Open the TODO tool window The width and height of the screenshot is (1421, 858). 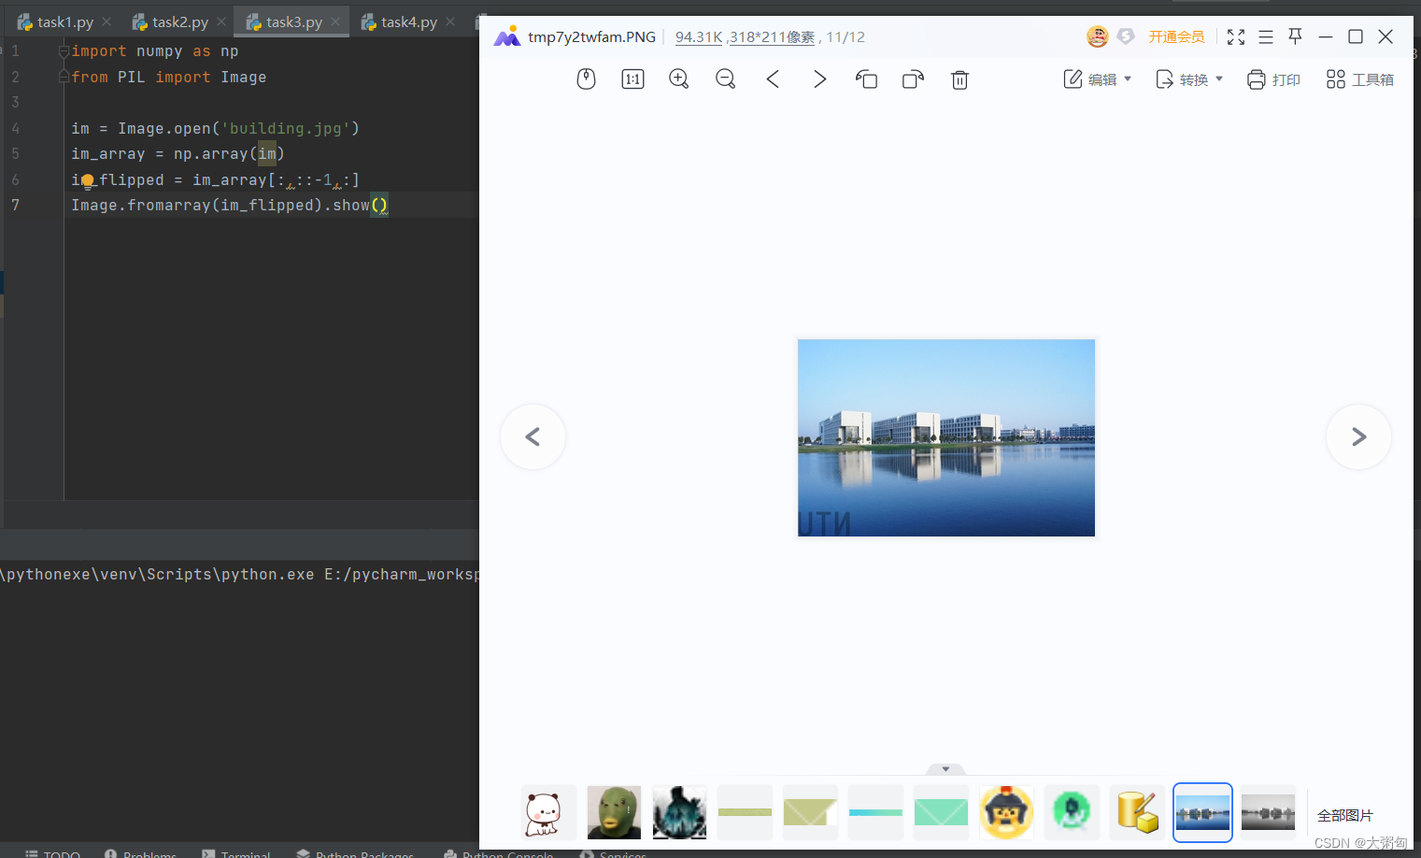(x=52, y=853)
